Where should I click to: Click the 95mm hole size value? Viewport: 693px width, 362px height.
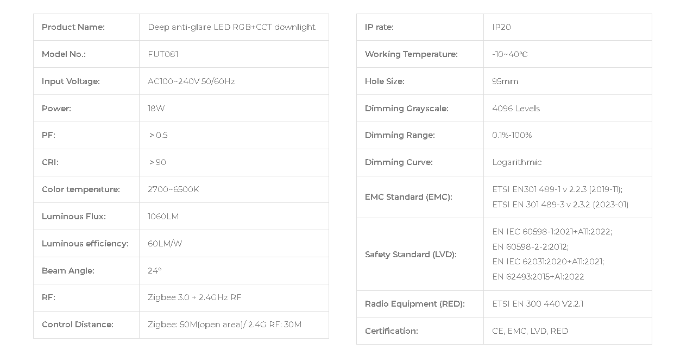pos(505,81)
